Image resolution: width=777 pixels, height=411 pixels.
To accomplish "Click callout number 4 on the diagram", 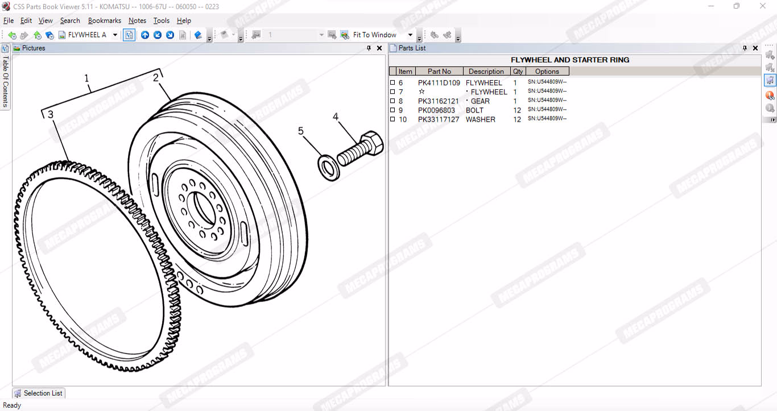I will pyautogui.click(x=336, y=117).
